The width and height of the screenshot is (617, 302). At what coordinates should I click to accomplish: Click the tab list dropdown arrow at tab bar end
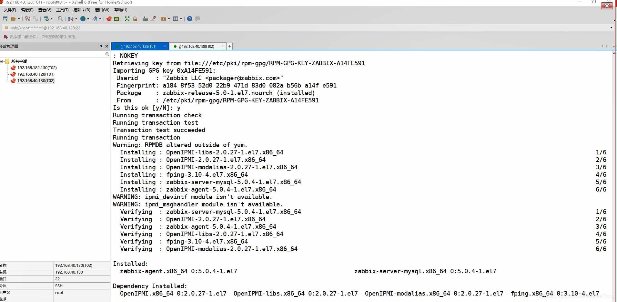pos(613,46)
